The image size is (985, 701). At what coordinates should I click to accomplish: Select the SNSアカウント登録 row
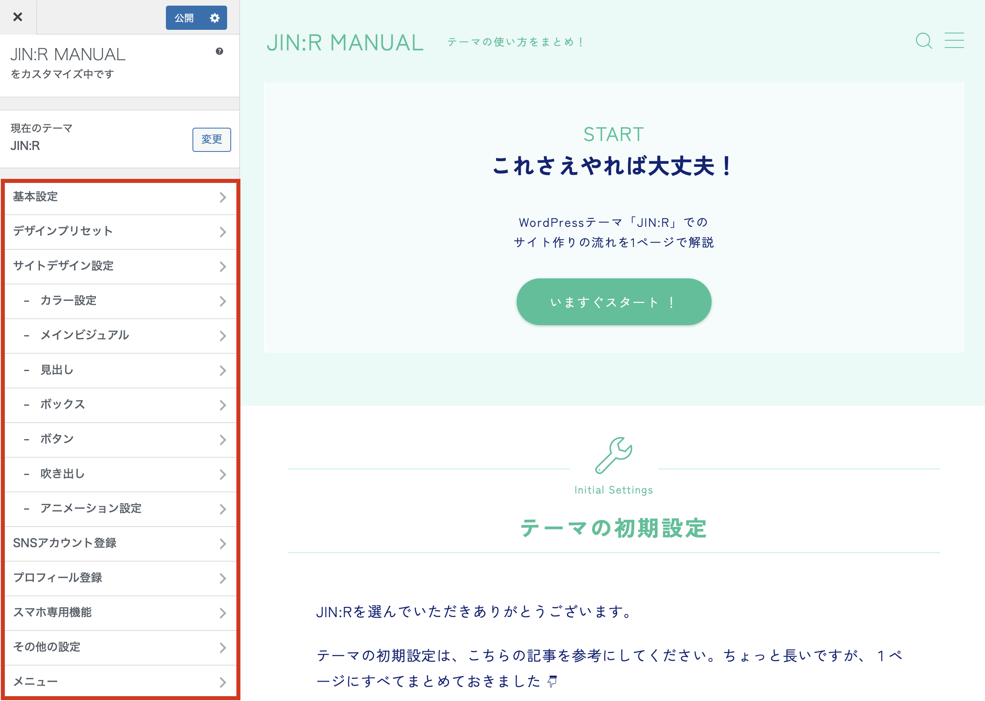(120, 543)
